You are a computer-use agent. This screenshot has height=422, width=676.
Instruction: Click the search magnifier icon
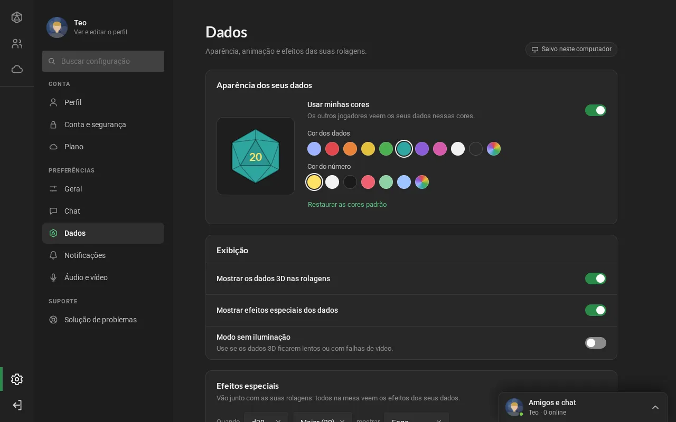52,61
